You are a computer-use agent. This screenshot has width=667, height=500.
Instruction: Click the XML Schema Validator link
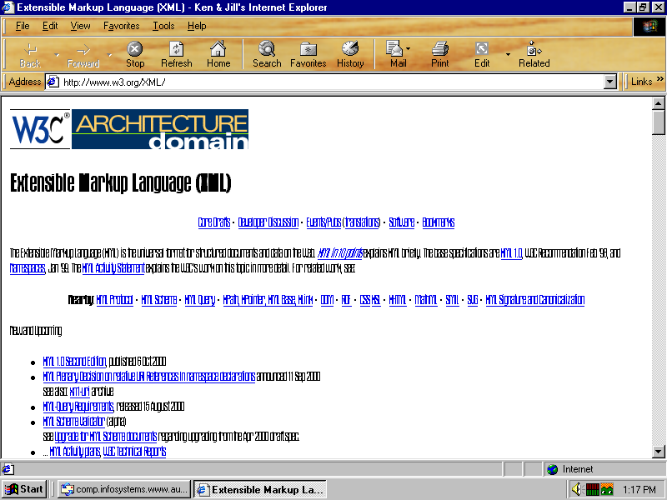coord(73,422)
